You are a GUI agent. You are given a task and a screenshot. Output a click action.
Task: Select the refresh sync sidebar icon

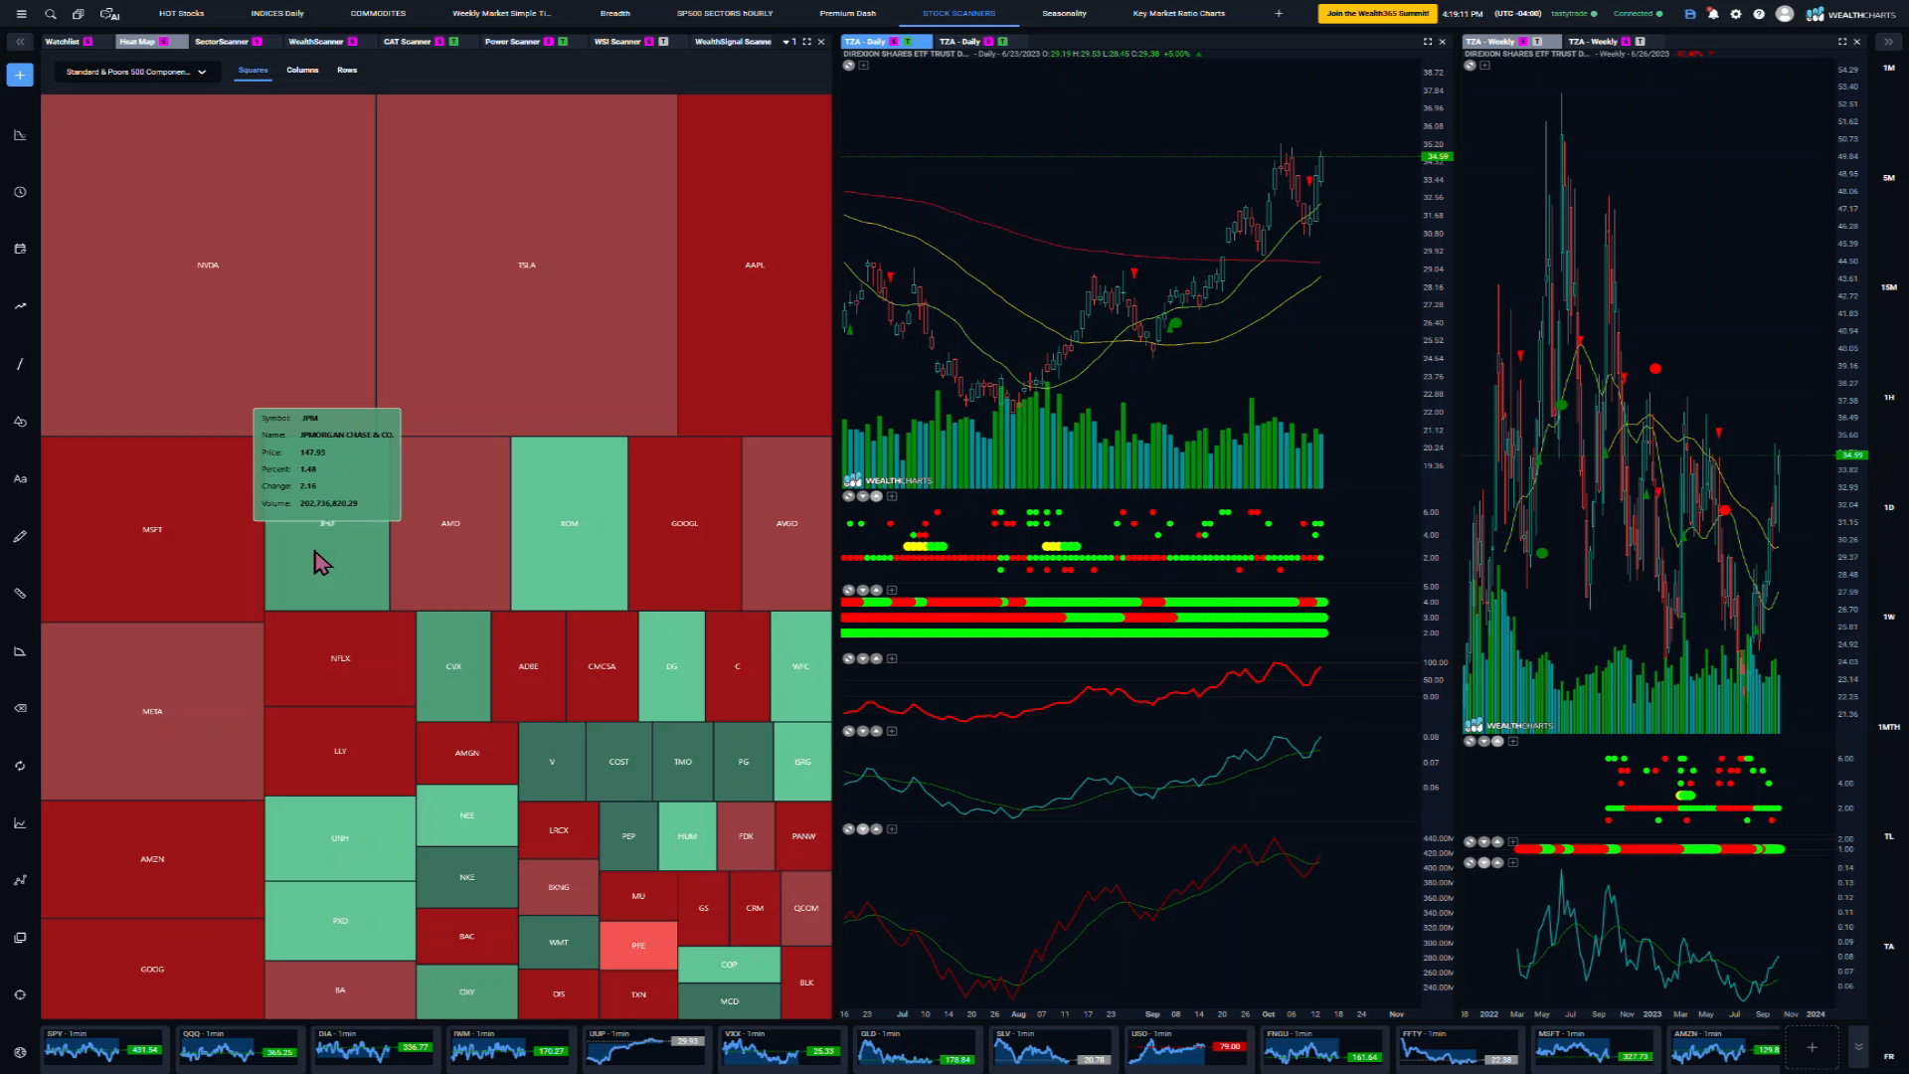(20, 766)
